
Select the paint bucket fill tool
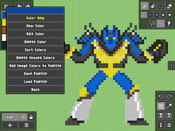click(x=169, y=6)
